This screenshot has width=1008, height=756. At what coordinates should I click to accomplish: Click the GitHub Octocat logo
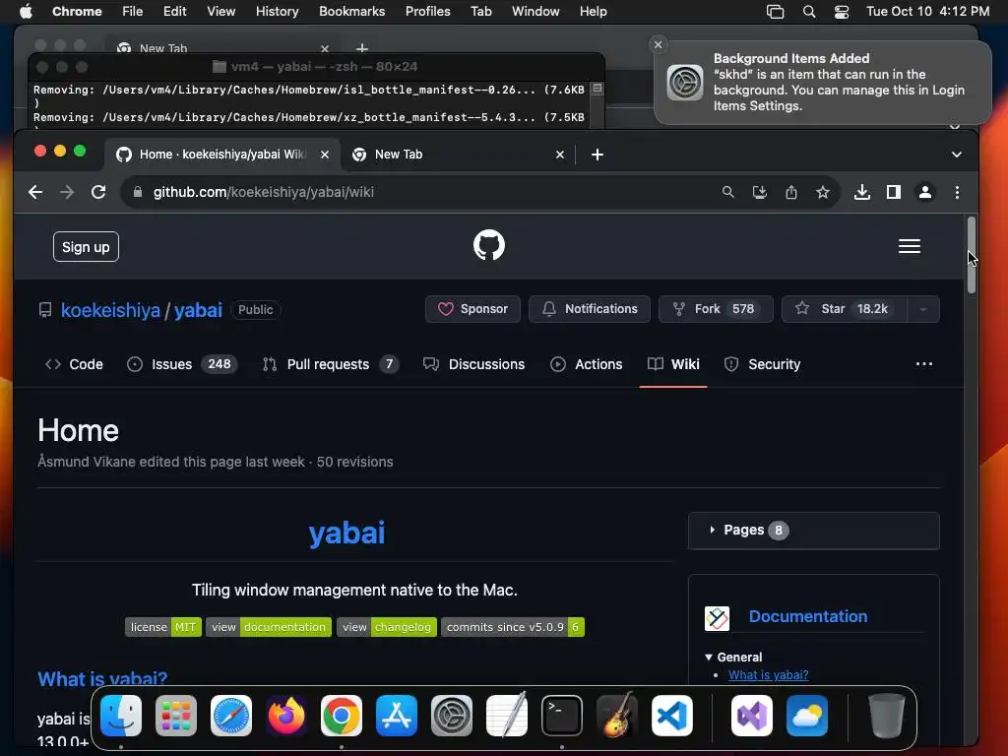488,245
